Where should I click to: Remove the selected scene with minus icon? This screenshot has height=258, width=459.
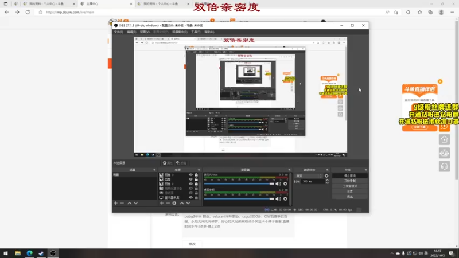[122, 203]
